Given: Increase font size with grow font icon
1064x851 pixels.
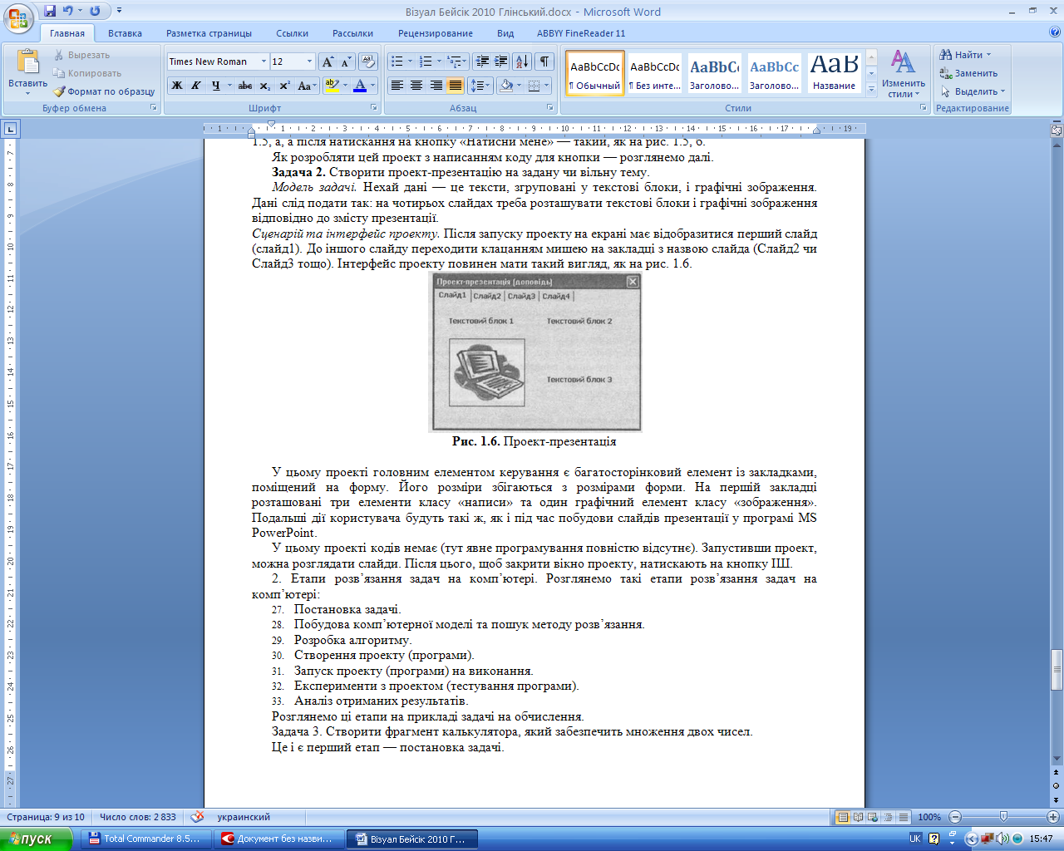Looking at the screenshot, I should [x=328, y=61].
